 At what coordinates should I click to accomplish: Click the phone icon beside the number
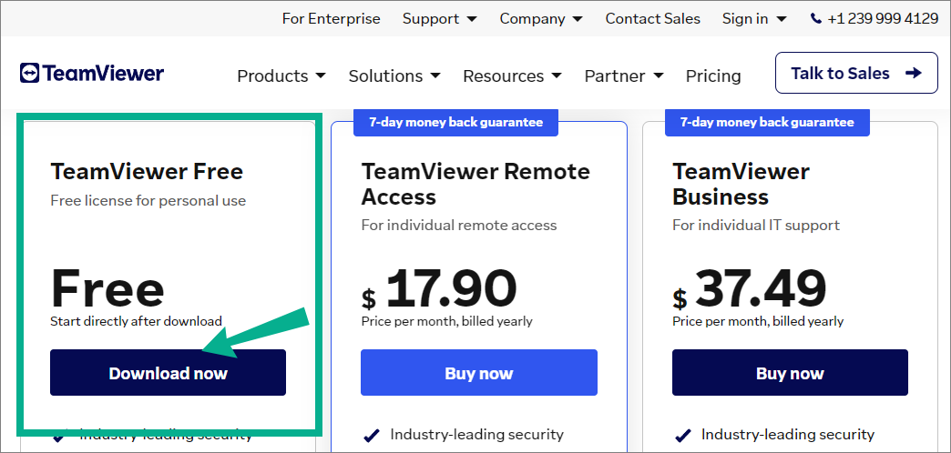[816, 19]
